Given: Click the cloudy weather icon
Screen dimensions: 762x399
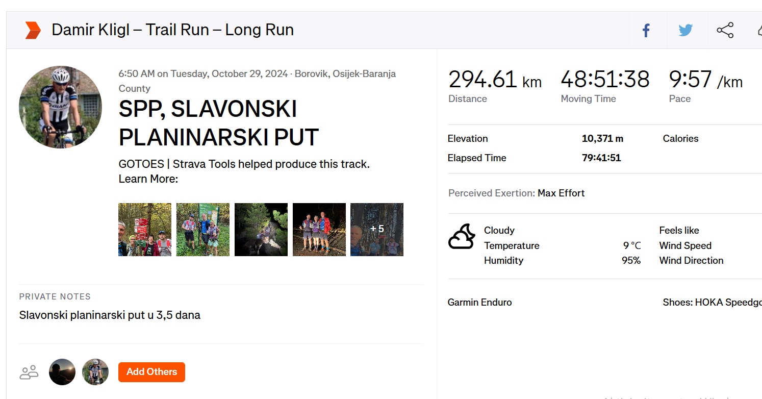Looking at the screenshot, I should coord(462,236).
